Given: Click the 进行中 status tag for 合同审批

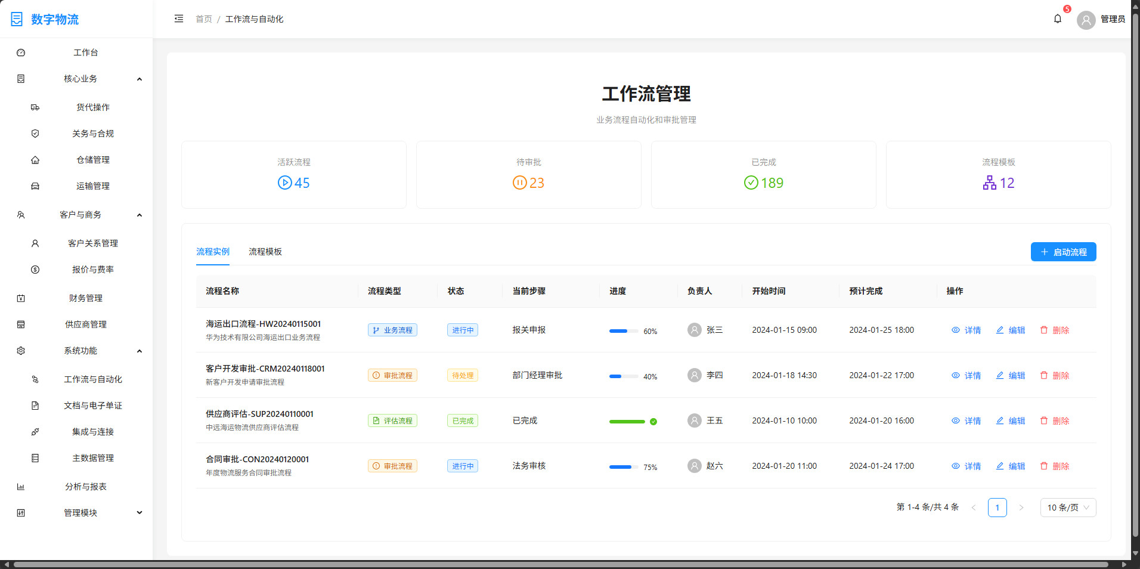Looking at the screenshot, I should [462, 465].
